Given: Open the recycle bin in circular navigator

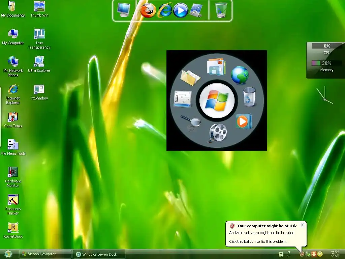Looking at the screenshot, I should [249, 97].
